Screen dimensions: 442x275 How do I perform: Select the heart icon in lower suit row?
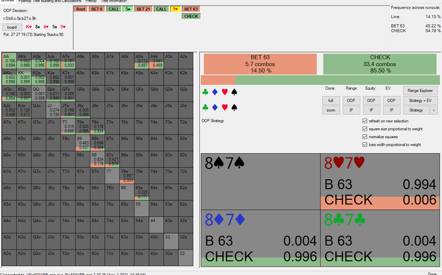coord(225,107)
